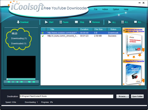Stop the selected download
The width and height of the screenshot is (148, 110).
pos(79,22)
